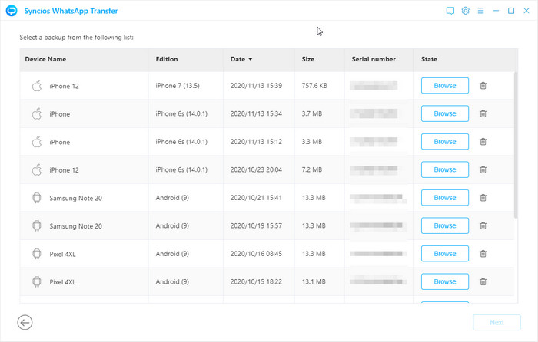Click the Syncios WhatsApp Transfer title text

[x=71, y=11]
